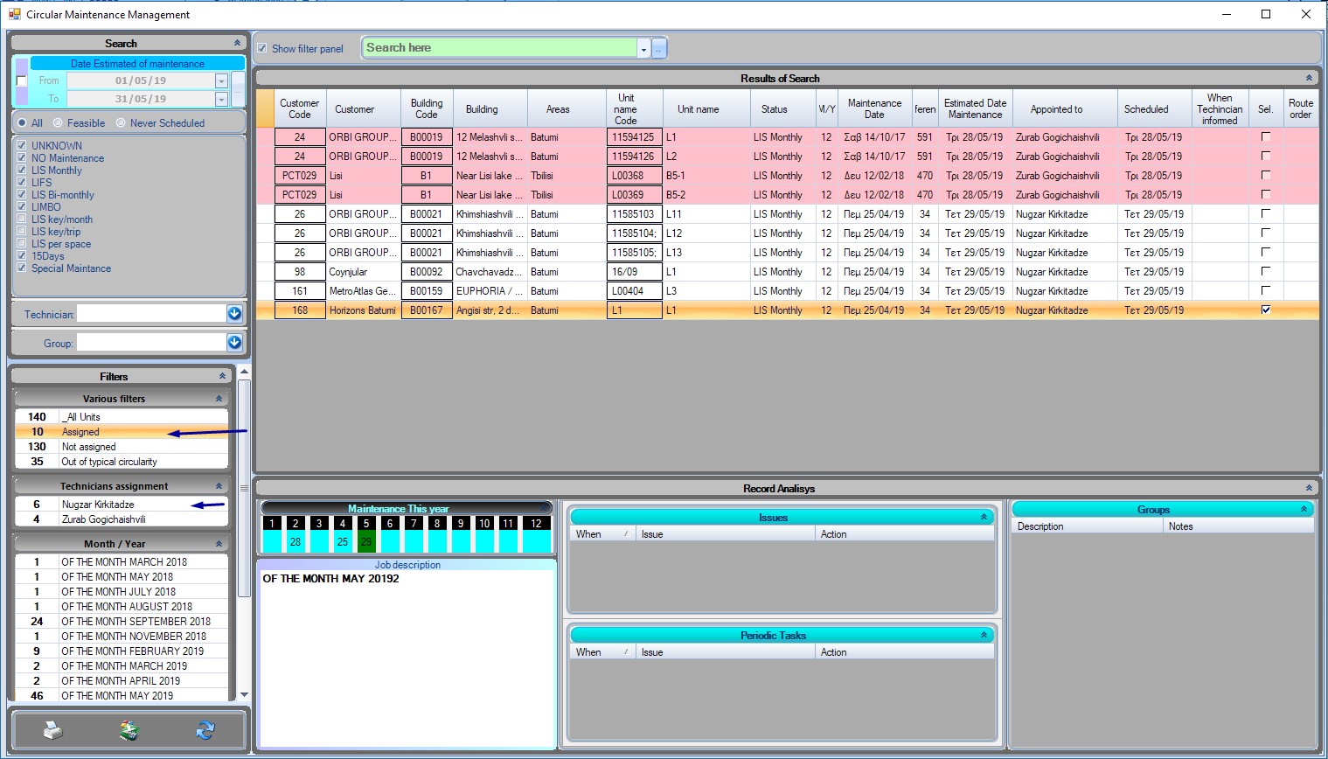Image resolution: width=1328 pixels, height=759 pixels.
Task: Uncheck the Show filter panel checkbox
Action: coord(262,49)
